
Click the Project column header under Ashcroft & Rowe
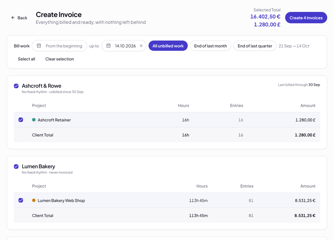click(39, 105)
